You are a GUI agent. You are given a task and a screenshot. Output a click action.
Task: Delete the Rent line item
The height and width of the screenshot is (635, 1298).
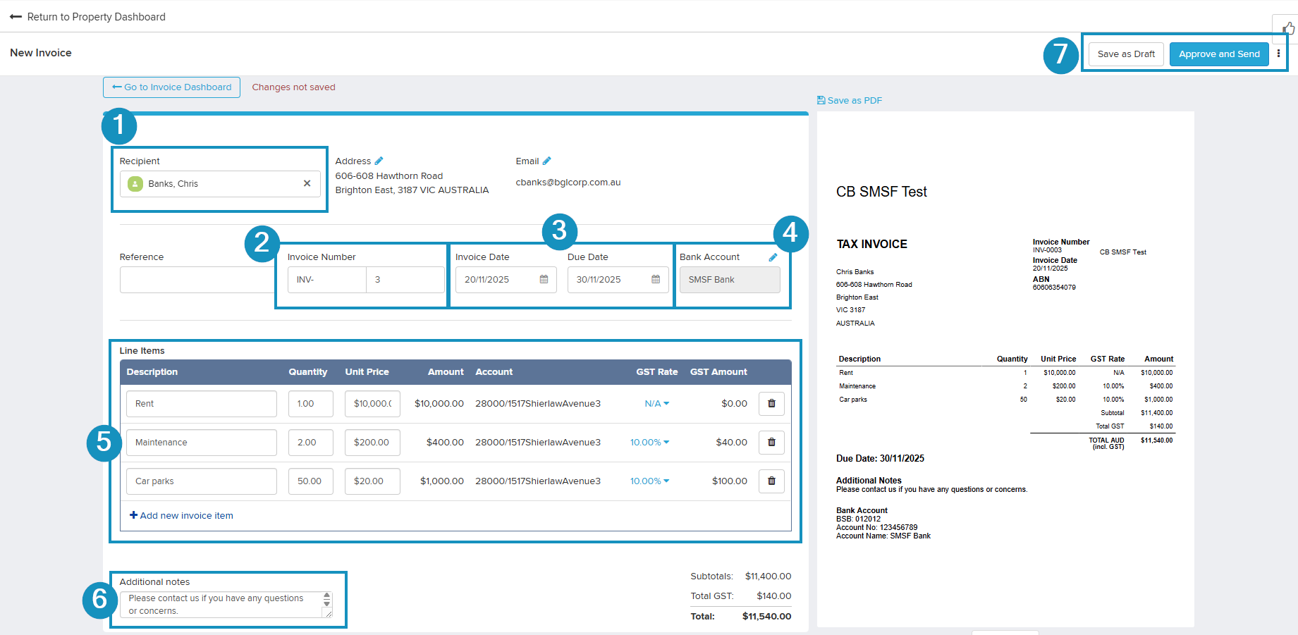pyautogui.click(x=771, y=404)
